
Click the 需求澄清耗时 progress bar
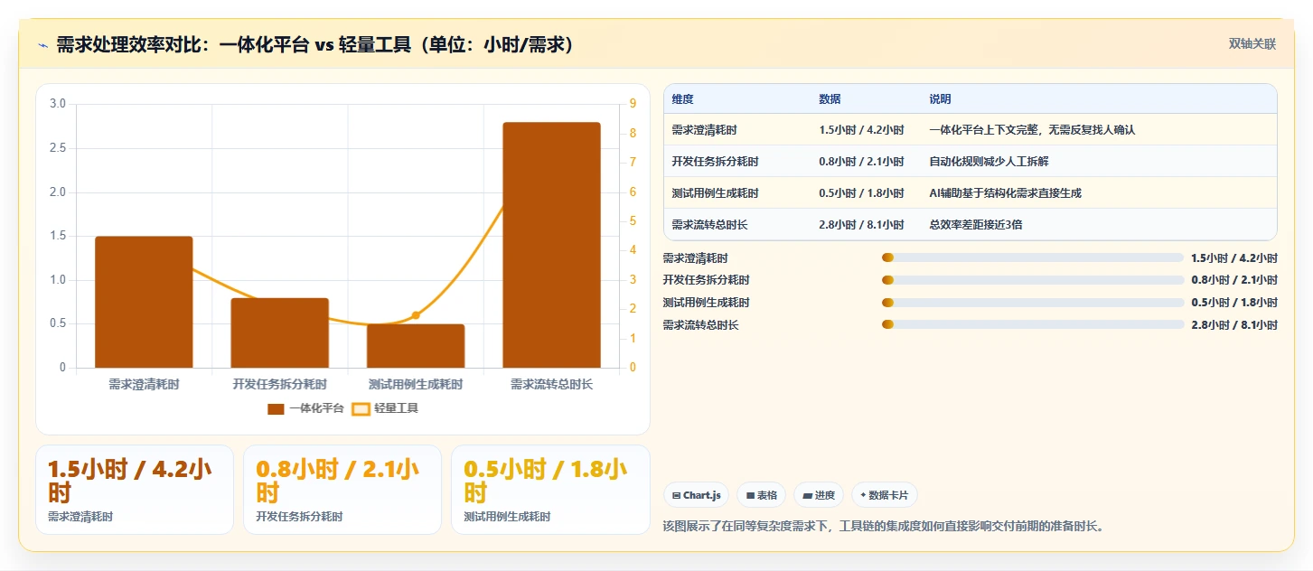(1032, 257)
